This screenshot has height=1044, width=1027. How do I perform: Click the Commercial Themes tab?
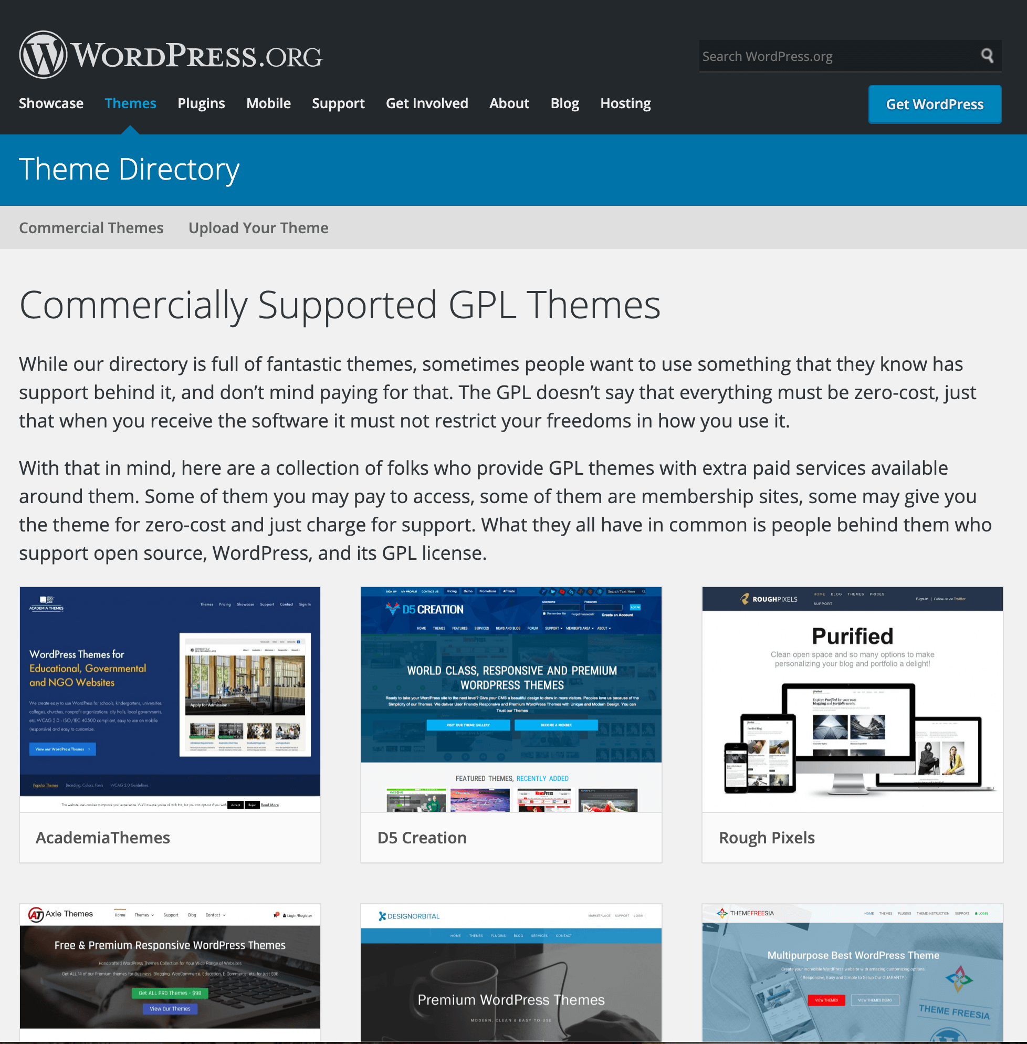tap(91, 227)
